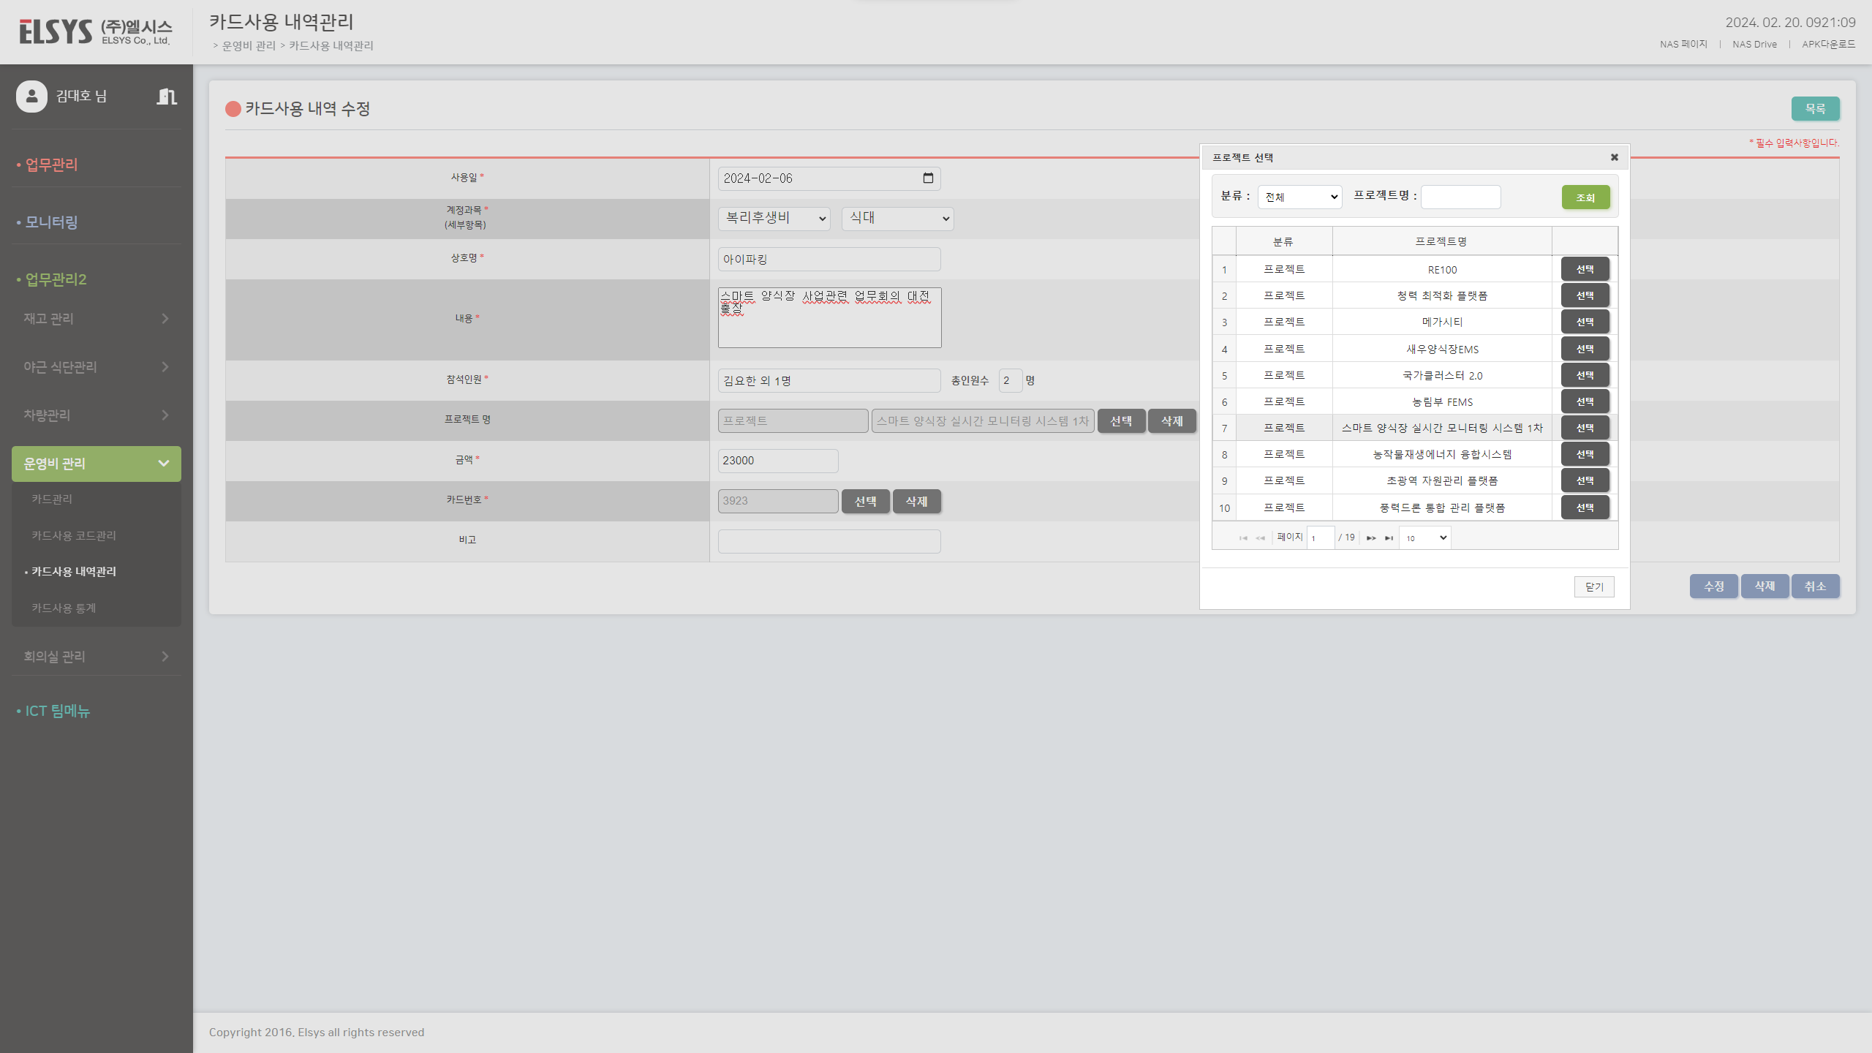Viewport: 1872px width, 1053px height.
Task: Open the 분류 전체 dropdown
Action: [x=1299, y=197]
